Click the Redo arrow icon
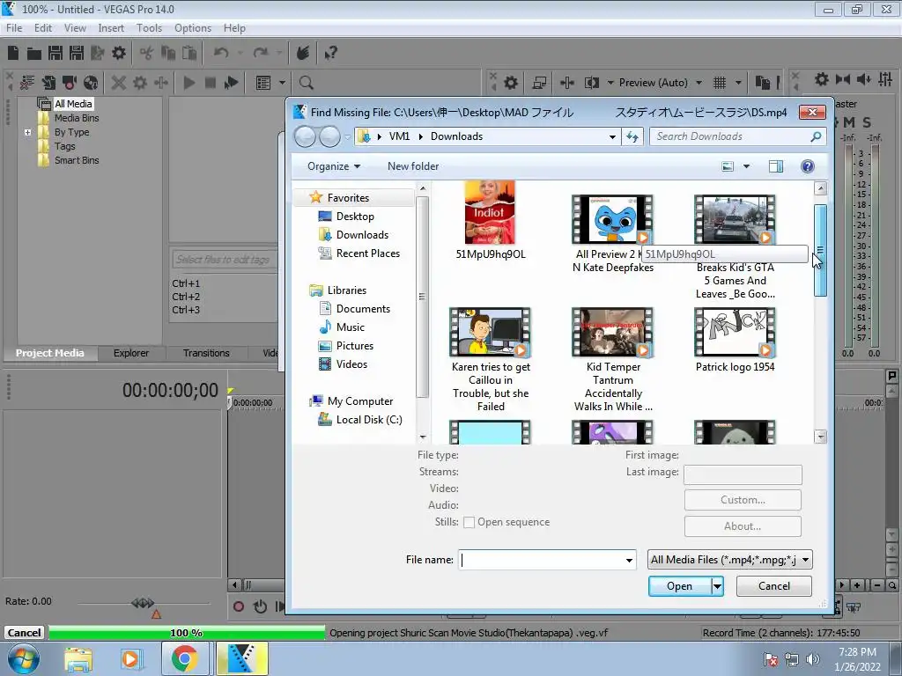The image size is (902, 676). (261, 54)
